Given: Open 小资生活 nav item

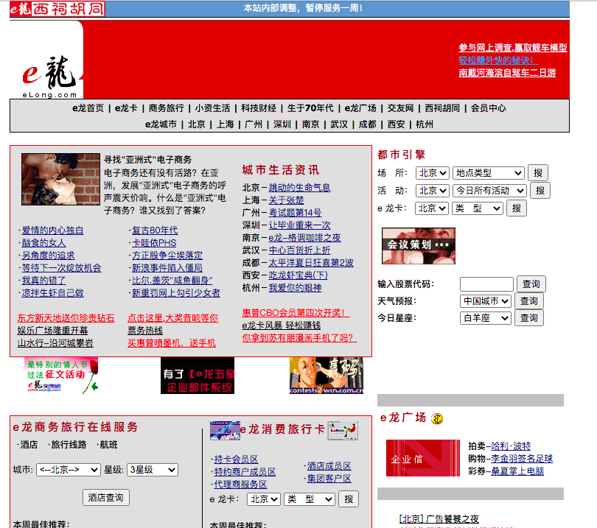Looking at the screenshot, I should 212,108.
